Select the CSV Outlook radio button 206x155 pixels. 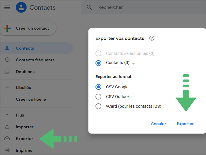(x=98, y=97)
